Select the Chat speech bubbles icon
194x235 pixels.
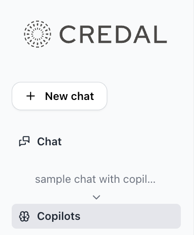coord(24,141)
